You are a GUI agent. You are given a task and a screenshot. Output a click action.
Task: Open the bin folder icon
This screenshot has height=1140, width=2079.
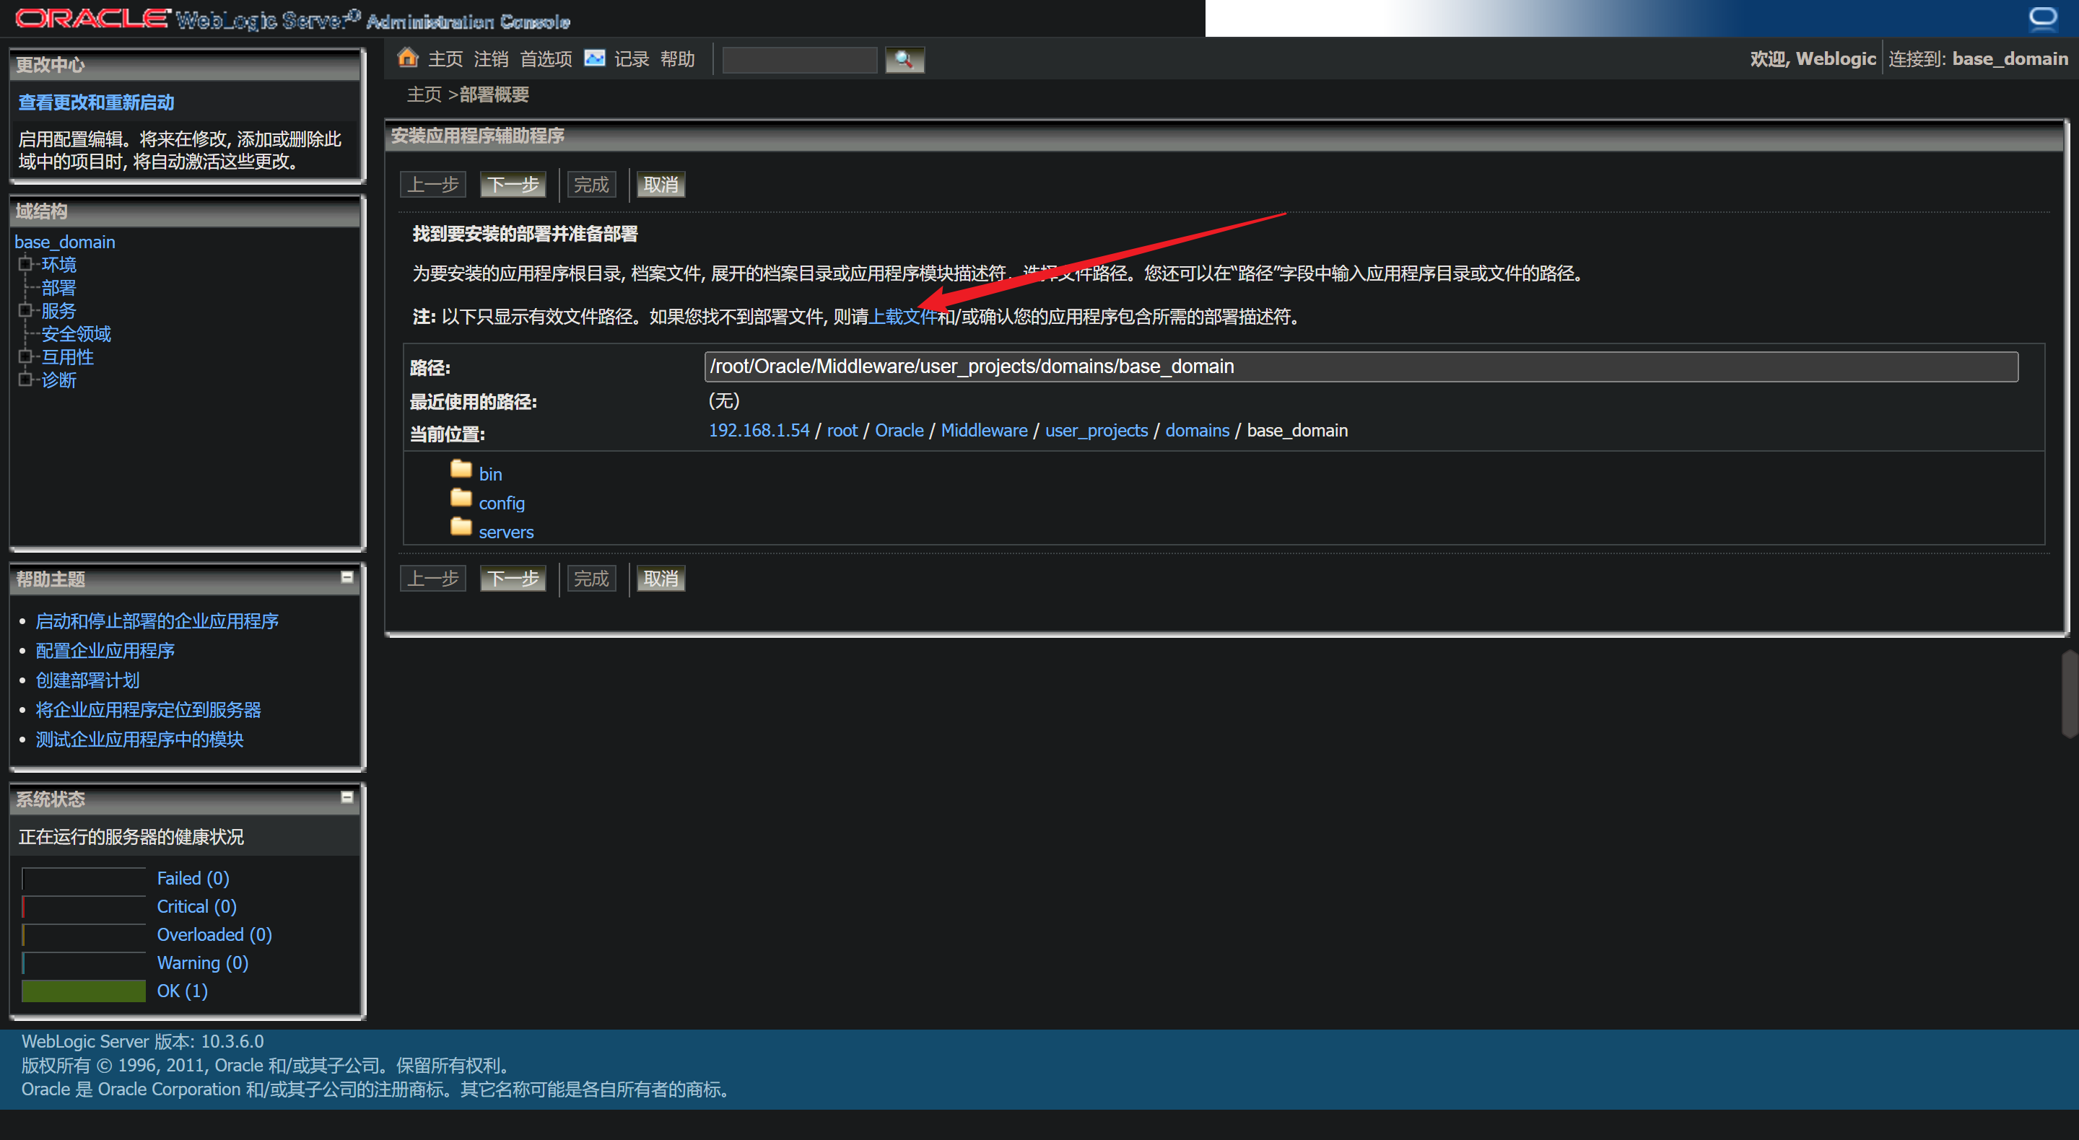pos(461,469)
